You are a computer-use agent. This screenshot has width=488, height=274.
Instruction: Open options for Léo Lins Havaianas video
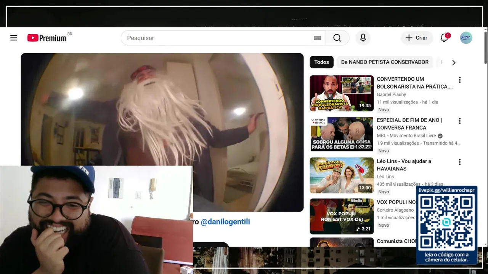(459, 162)
